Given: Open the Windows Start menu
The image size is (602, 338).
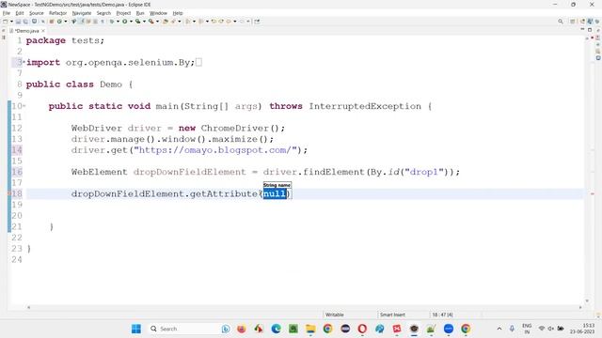Looking at the screenshot, I should point(135,329).
